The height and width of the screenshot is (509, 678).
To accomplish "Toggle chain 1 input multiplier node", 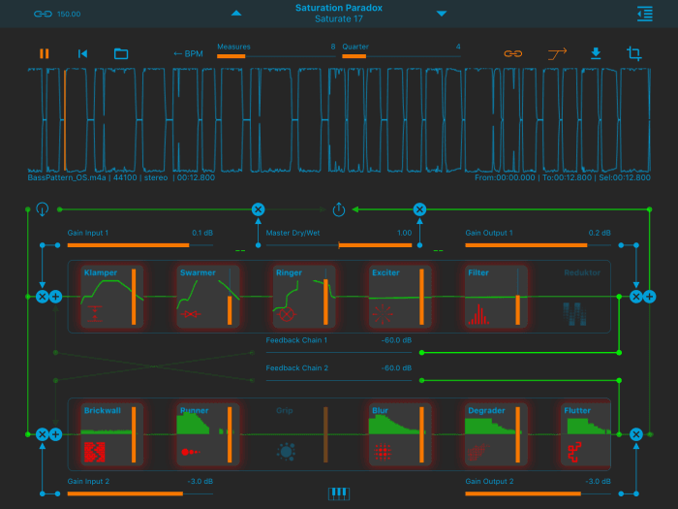I will (x=42, y=297).
